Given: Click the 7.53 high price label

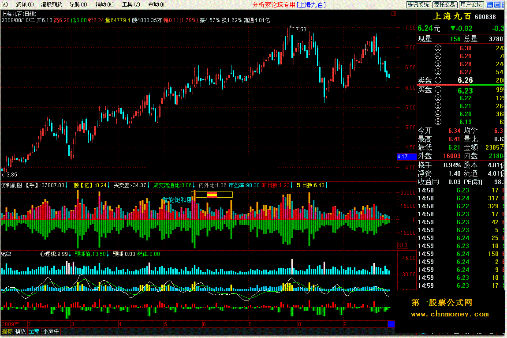Looking at the screenshot, I should pyautogui.click(x=301, y=30).
